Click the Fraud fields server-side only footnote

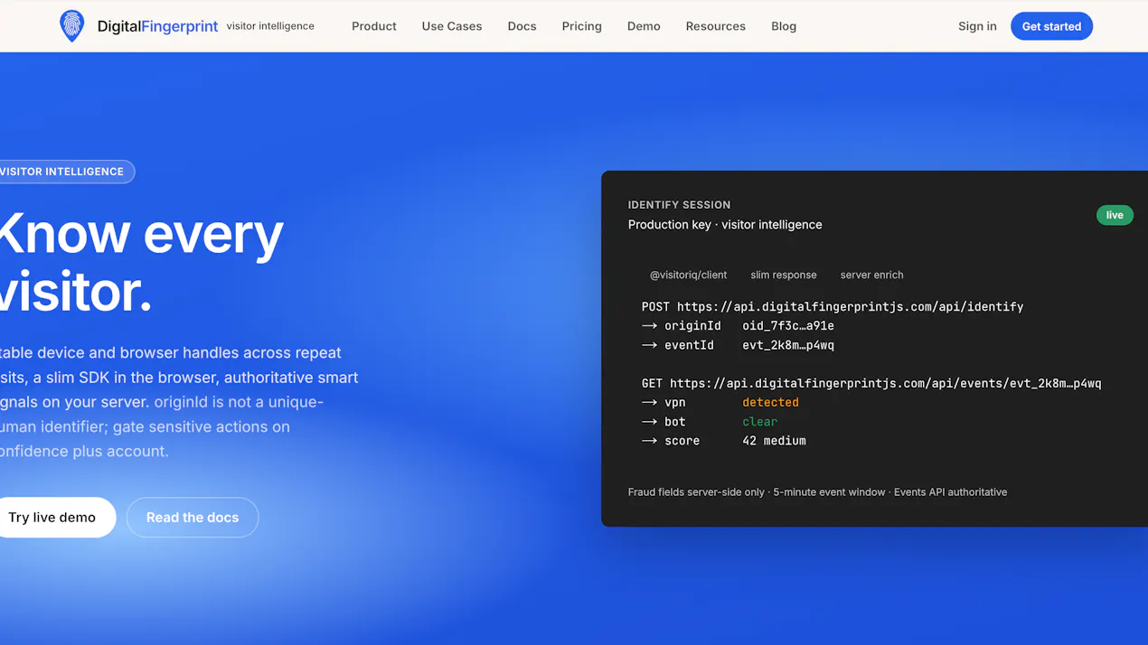pos(817,492)
